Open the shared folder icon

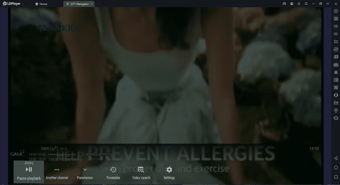(336, 103)
